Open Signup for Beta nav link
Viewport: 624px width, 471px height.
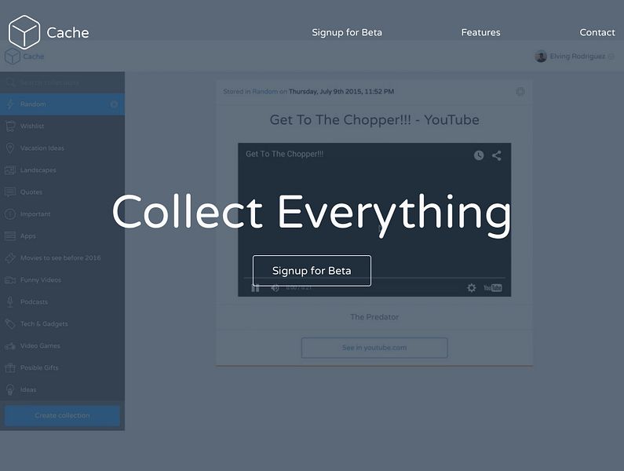click(347, 33)
